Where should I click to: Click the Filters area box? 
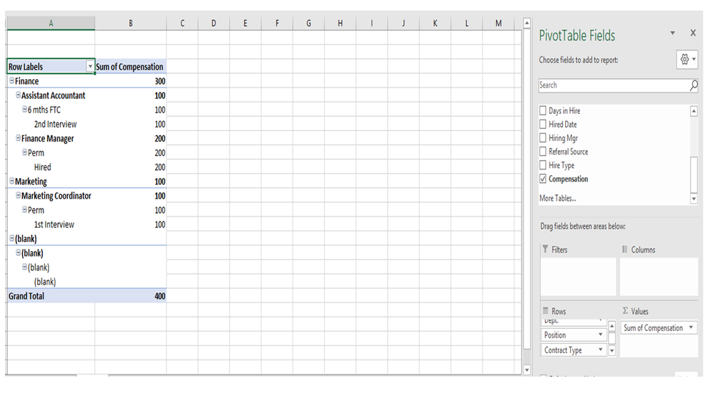pos(578,277)
